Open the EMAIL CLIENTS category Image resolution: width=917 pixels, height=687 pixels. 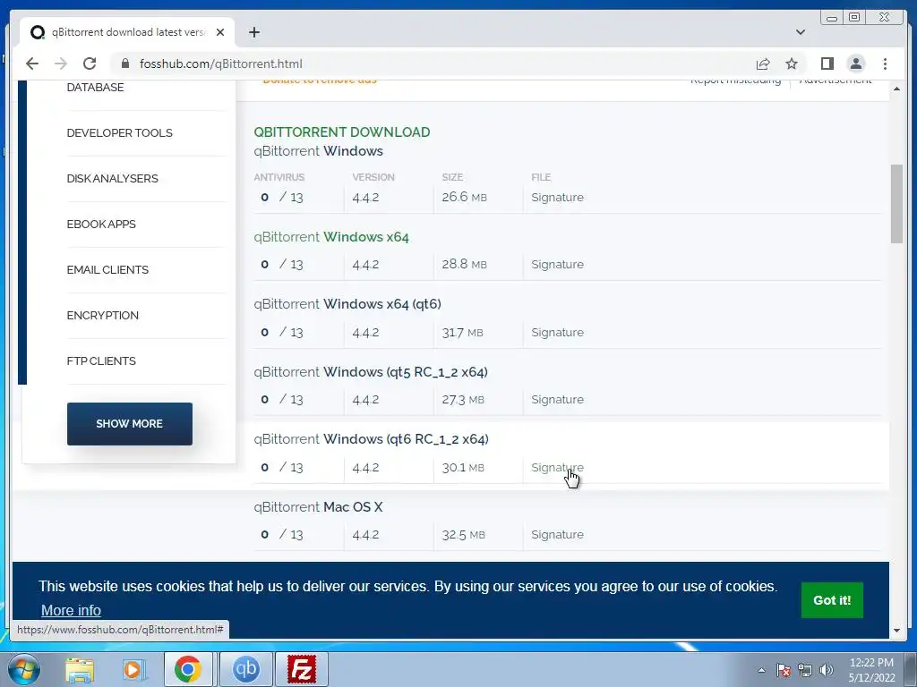coord(107,269)
